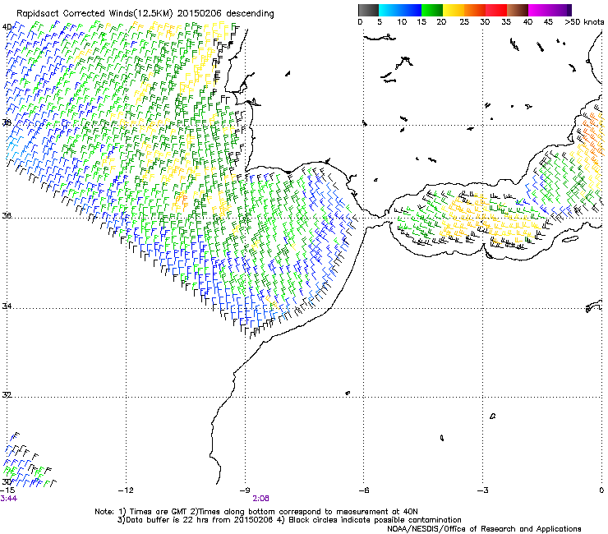Click the green 15-20 knots legend swatch
The height and width of the screenshot is (534, 608).
coord(432,10)
